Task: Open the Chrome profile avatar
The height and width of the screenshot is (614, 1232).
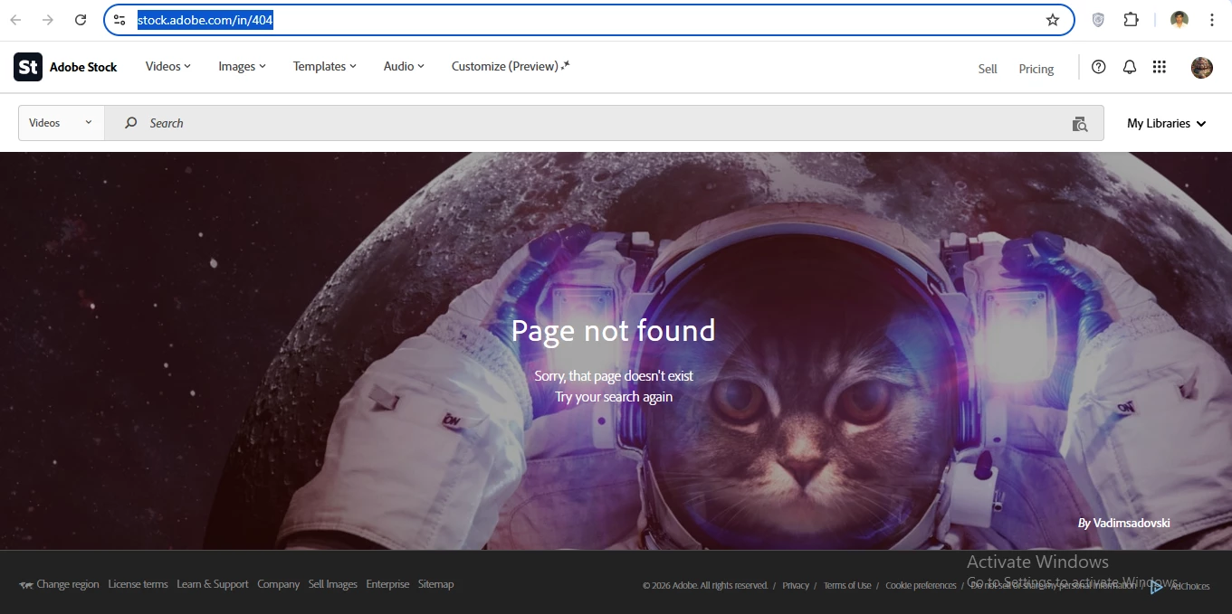Action: [1179, 20]
